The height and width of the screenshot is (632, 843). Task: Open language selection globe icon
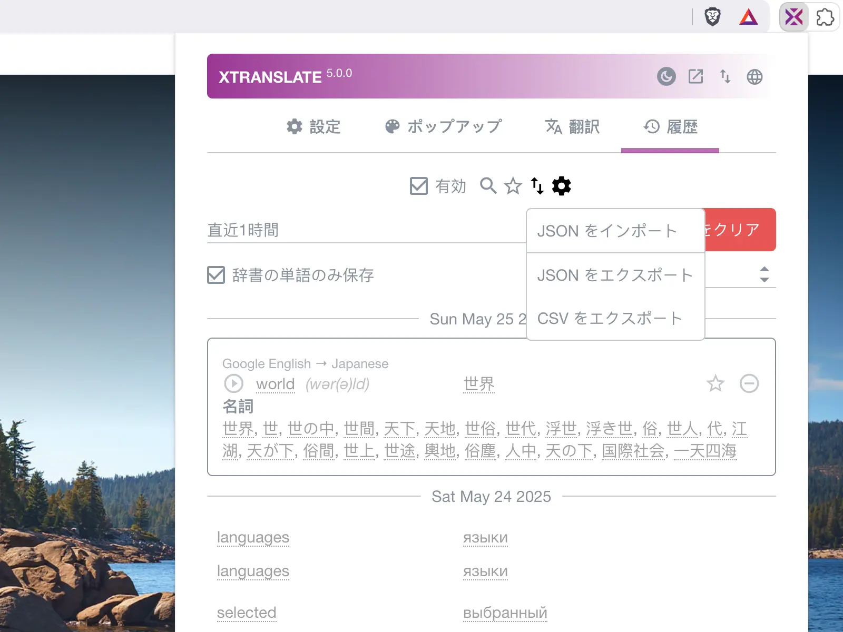click(754, 77)
